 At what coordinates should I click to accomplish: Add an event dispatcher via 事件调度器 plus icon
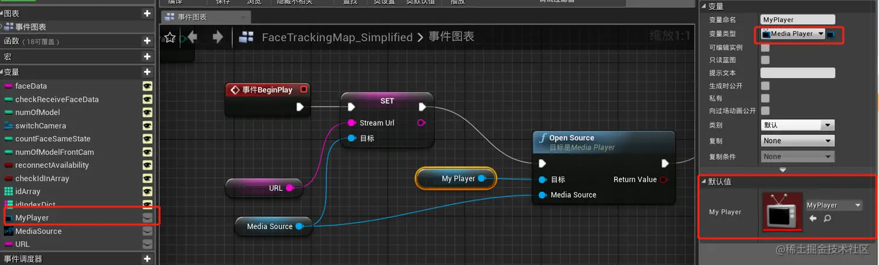tap(147, 259)
